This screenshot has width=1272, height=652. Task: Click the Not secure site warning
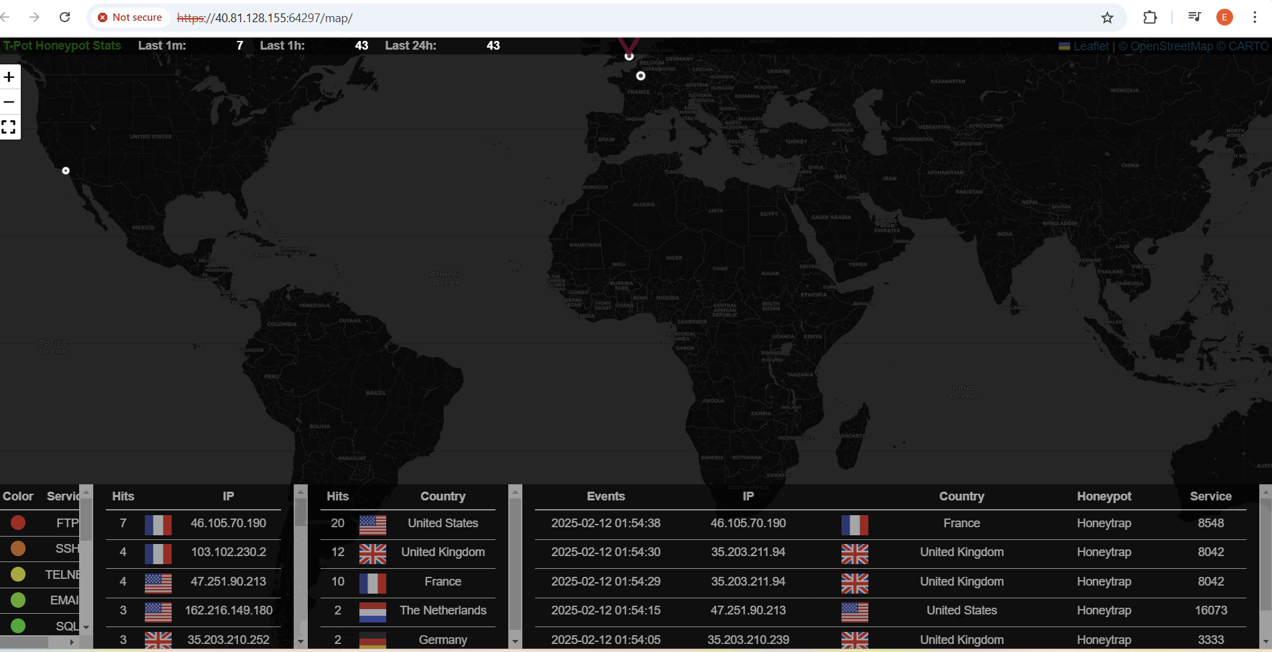click(x=130, y=17)
